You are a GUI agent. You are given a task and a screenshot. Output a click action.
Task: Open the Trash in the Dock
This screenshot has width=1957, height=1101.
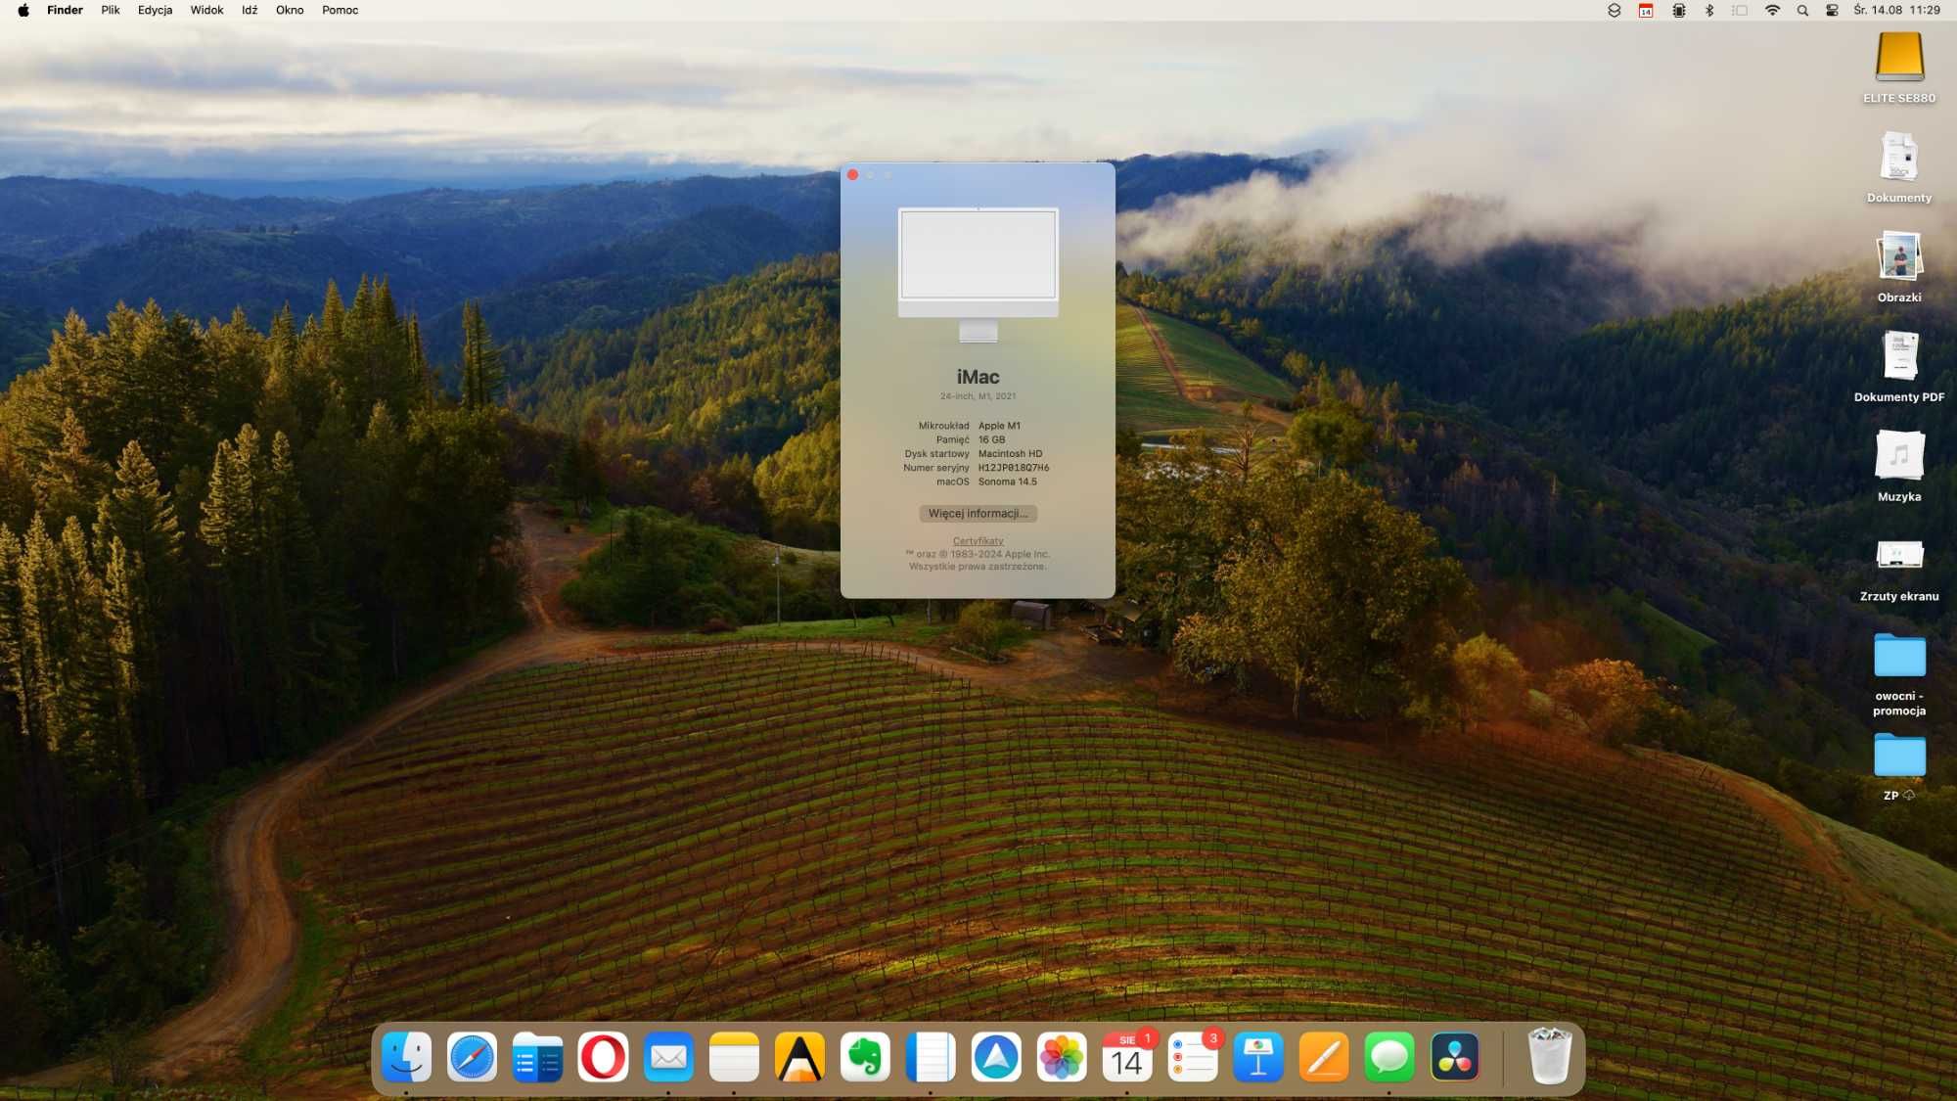pyautogui.click(x=1550, y=1056)
